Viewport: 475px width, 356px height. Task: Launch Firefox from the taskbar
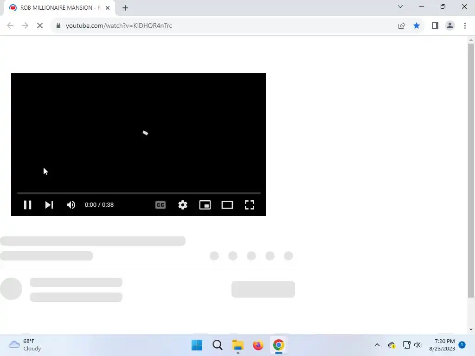coord(258,345)
